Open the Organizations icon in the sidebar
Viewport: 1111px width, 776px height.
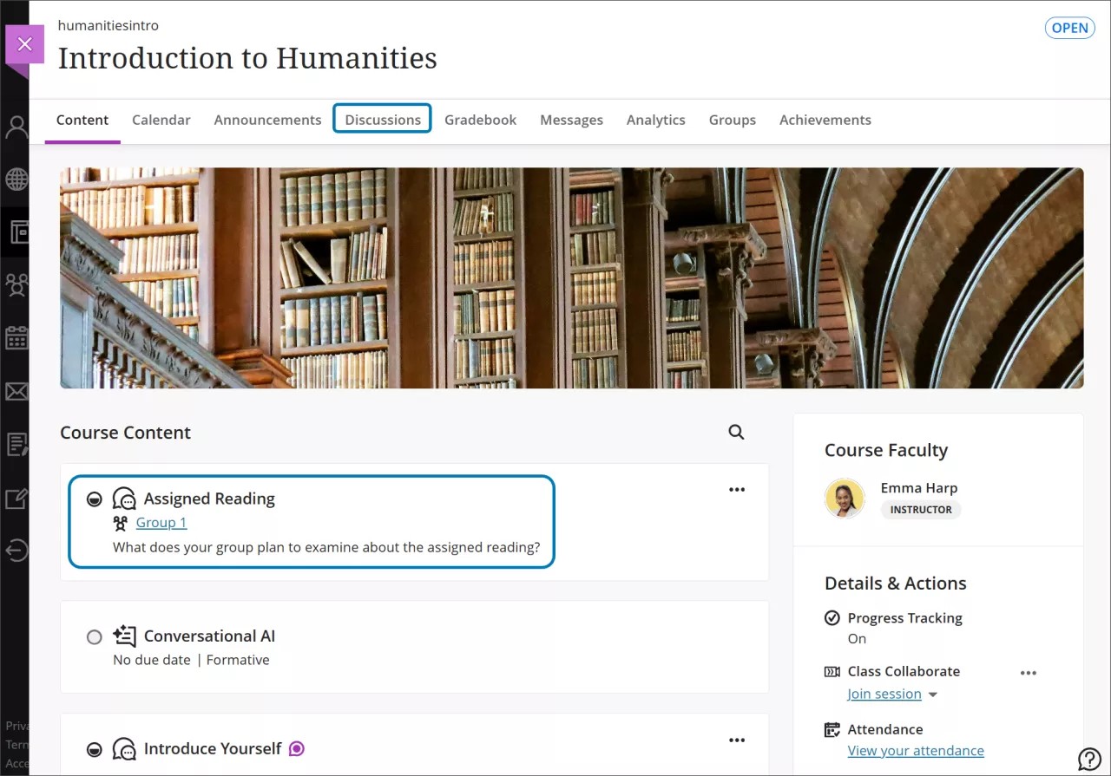pyautogui.click(x=16, y=284)
